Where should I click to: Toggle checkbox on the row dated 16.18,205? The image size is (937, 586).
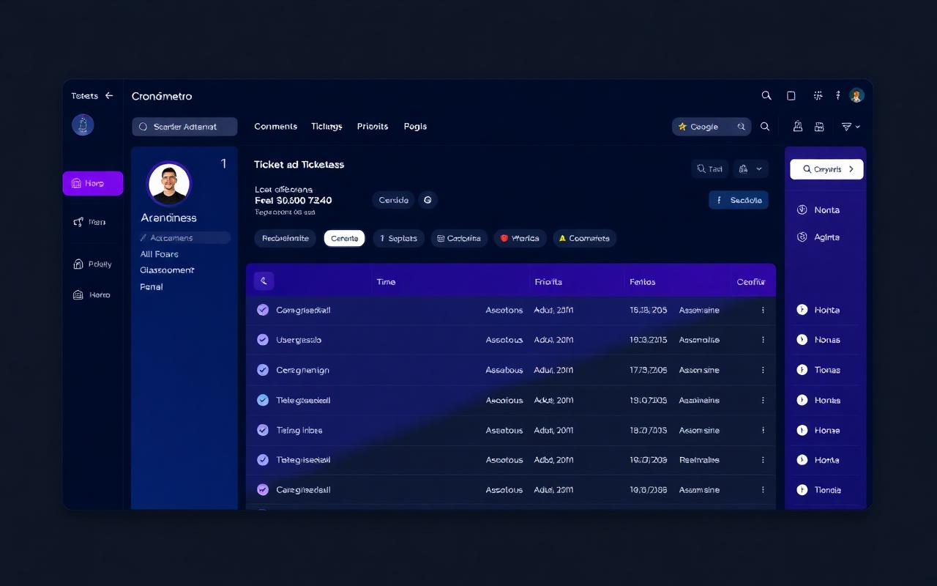click(x=263, y=310)
